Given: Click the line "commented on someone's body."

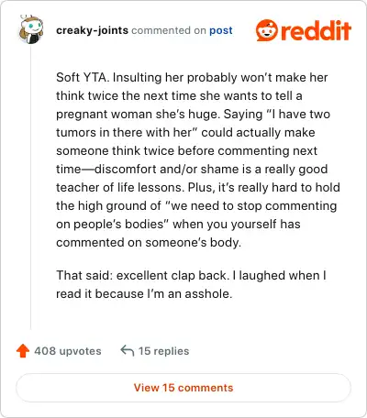Looking at the screenshot, I should (149, 243).
